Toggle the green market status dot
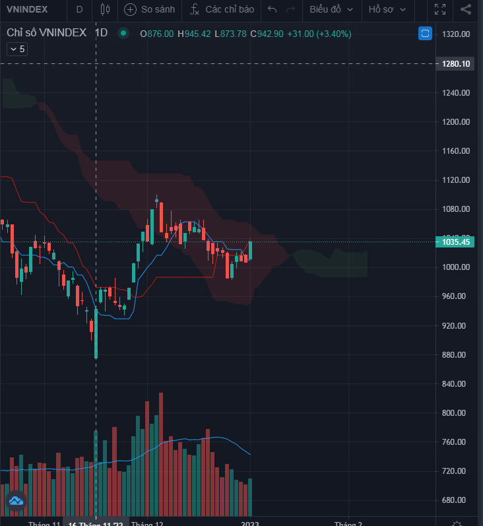The width and height of the screenshot is (483, 526). [x=123, y=33]
